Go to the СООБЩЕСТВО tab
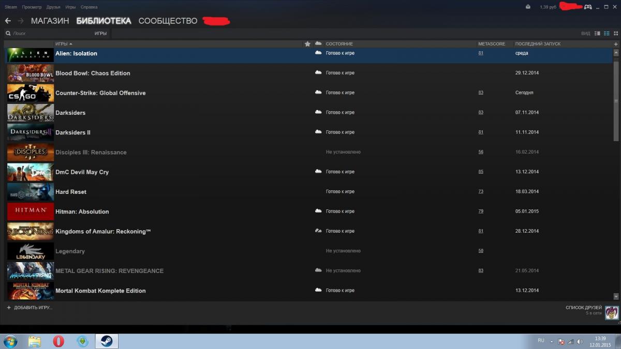621x349 pixels. tap(168, 21)
